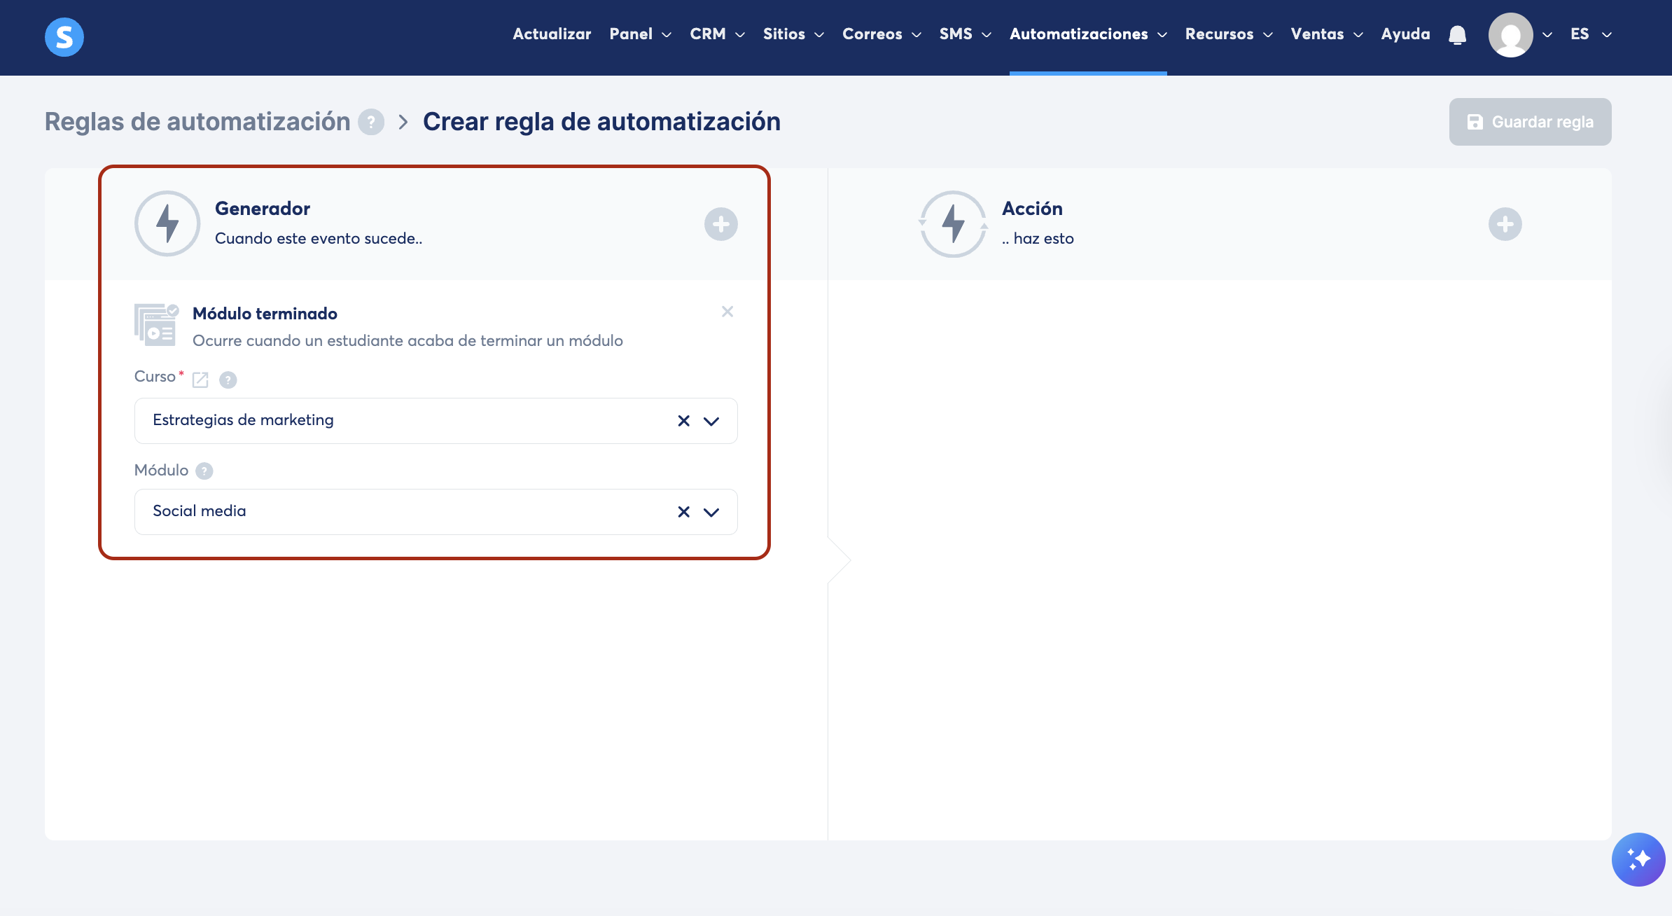Click help icon beside Reglas de automatización
Screen dimensions: 1672x916
(x=371, y=122)
